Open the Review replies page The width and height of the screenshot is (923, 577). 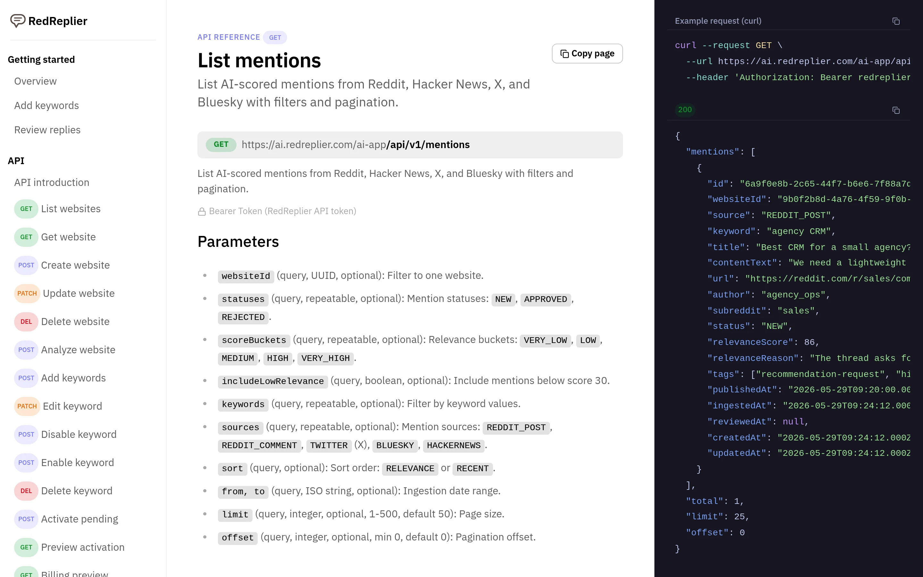(x=47, y=130)
